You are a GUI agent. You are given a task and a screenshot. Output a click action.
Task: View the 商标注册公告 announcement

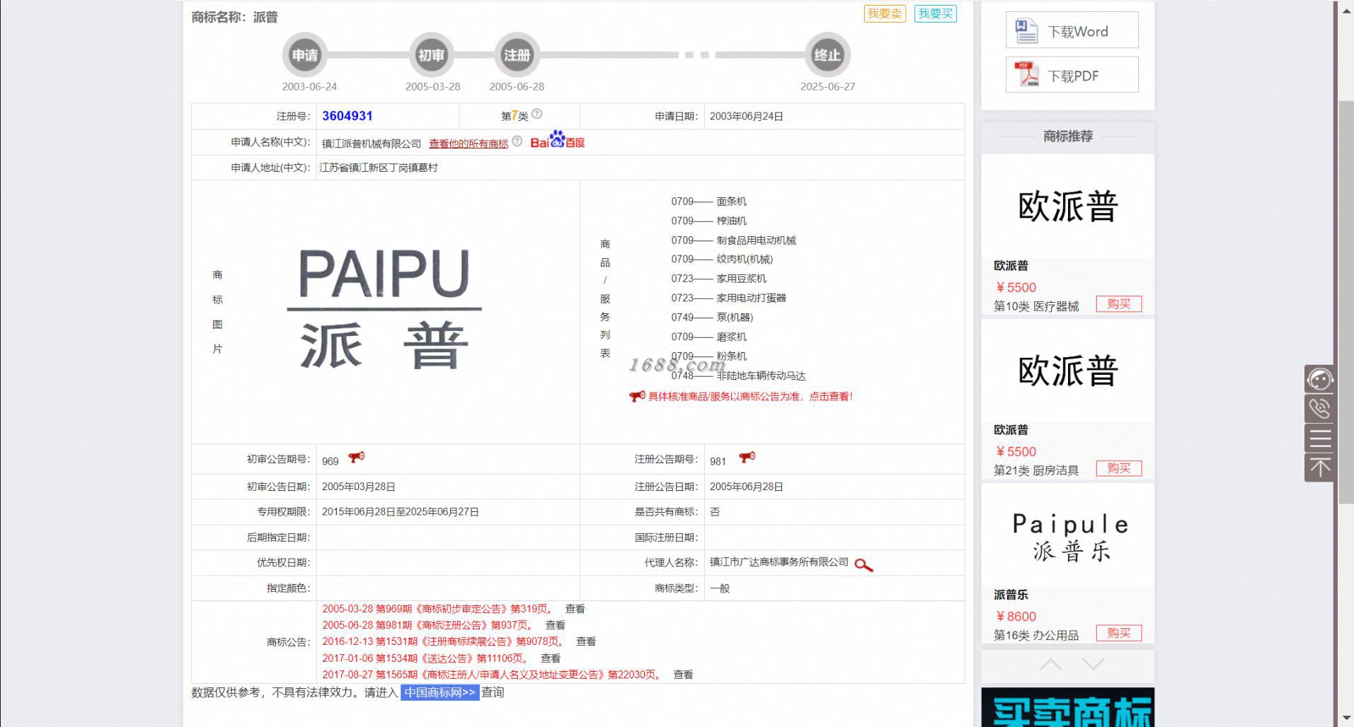click(555, 625)
